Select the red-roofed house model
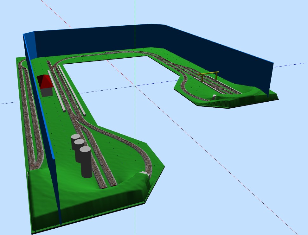The image size is (308, 235). pyautogui.click(x=46, y=86)
